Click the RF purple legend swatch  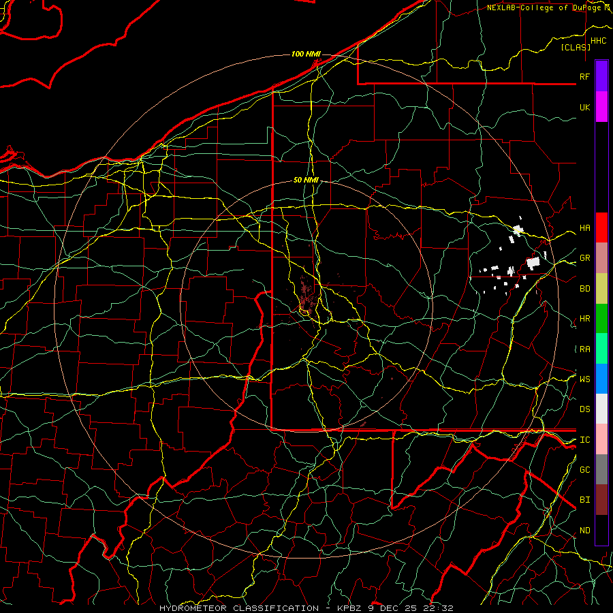click(x=601, y=76)
